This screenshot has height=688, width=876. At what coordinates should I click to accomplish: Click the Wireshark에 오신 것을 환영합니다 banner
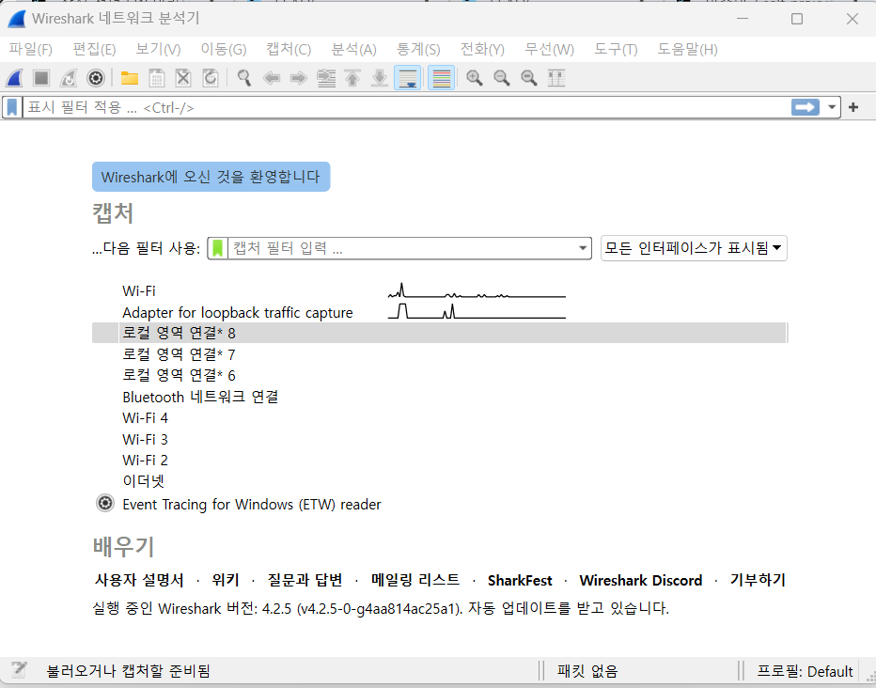(x=211, y=177)
